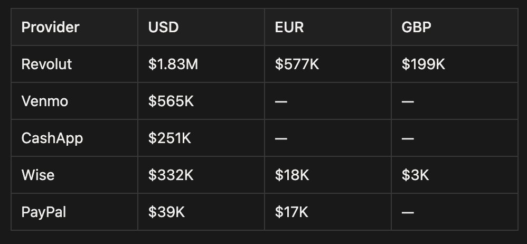Select the Revolut row label

pos(46,64)
